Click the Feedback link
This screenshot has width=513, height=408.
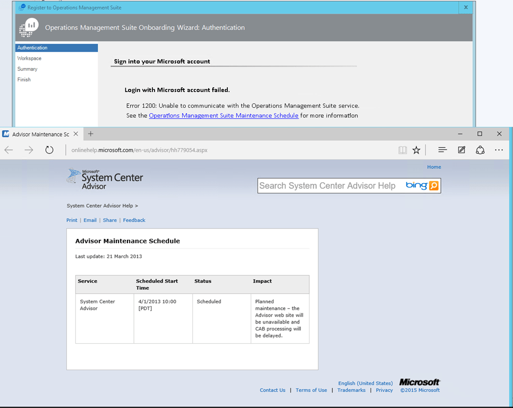coord(134,220)
